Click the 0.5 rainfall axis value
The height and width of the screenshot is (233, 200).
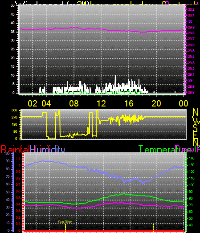18,198
